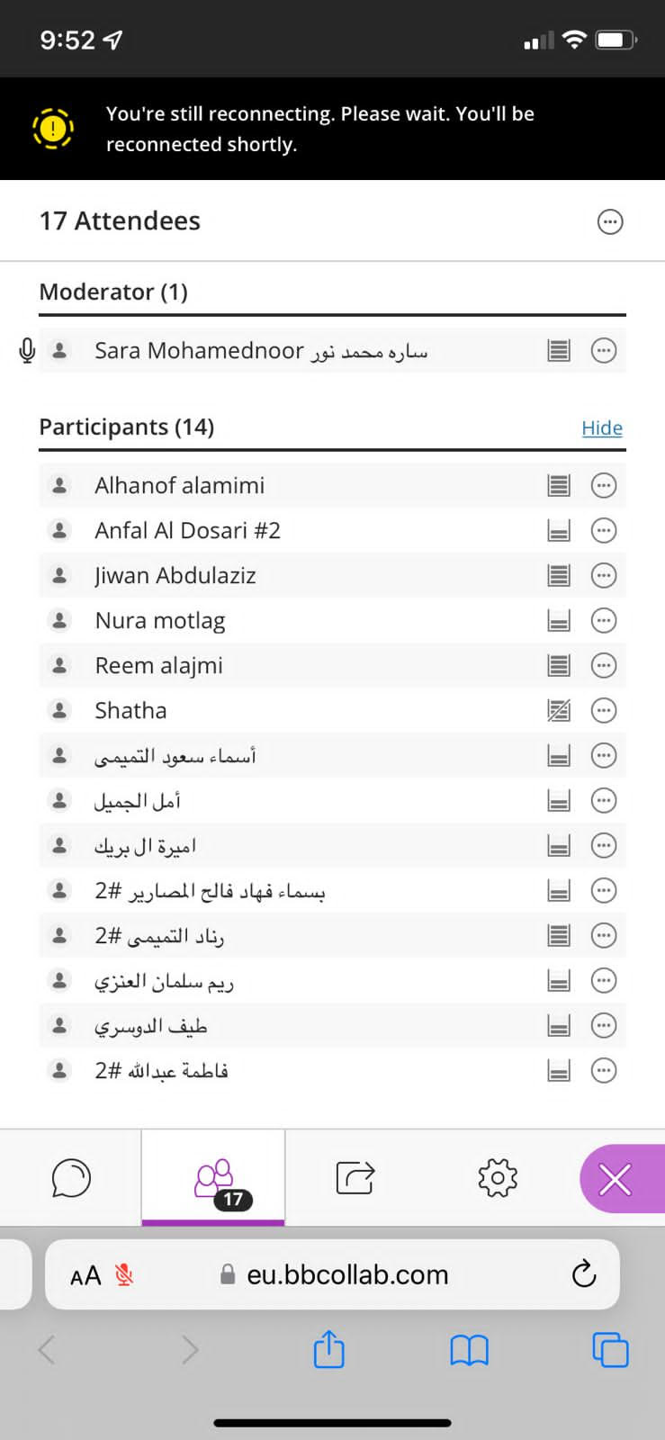The image size is (665, 1440).
Task: Tap the Safari share icon
Action: coord(328,1350)
